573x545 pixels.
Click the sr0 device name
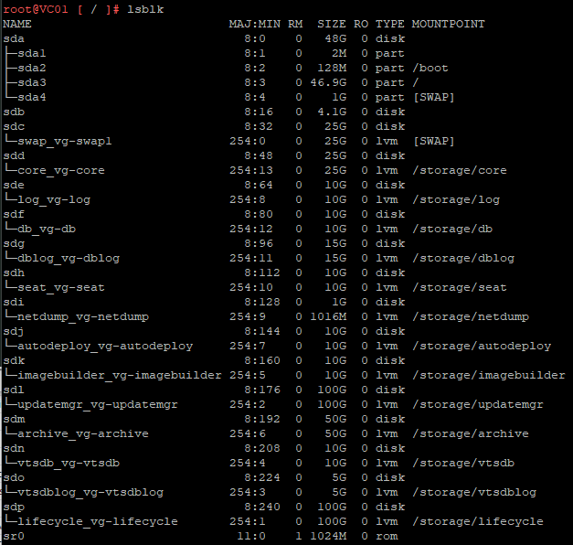click(x=14, y=536)
